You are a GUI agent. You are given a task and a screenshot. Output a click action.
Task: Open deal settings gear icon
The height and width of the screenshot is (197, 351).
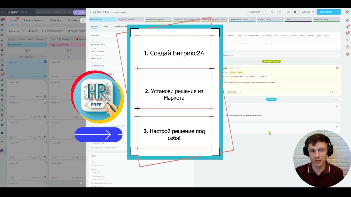295,12
